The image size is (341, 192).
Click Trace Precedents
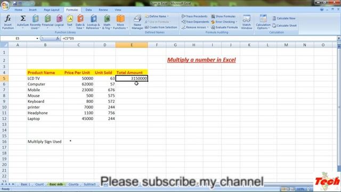tap(194, 17)
